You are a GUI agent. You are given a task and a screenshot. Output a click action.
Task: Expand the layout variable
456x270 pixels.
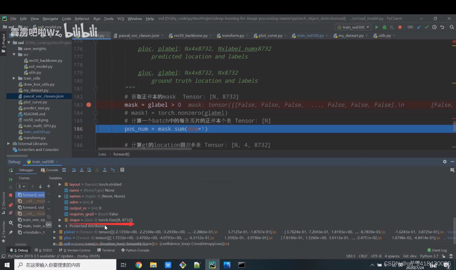click(x=60, y=184)
